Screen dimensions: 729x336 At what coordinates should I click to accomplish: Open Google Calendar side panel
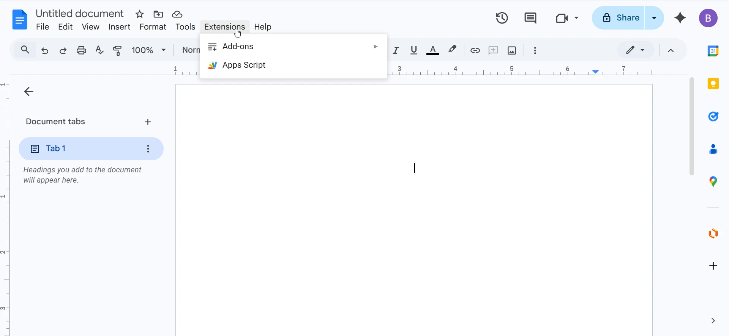tap(713, 50)
